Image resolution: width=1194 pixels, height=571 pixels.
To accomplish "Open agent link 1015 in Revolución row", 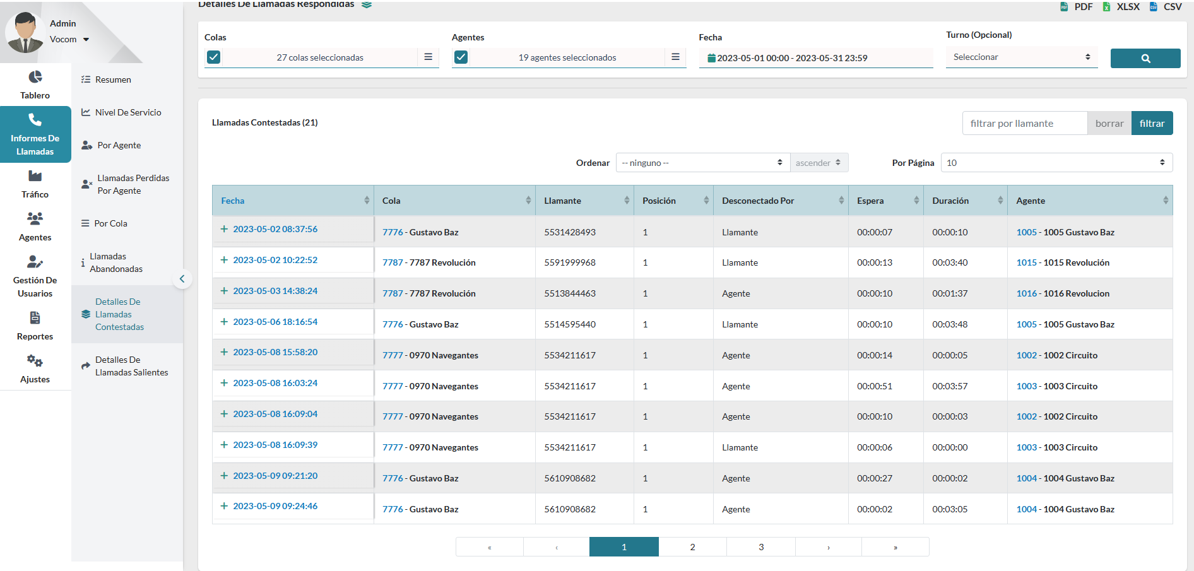I will [1026, 262].
